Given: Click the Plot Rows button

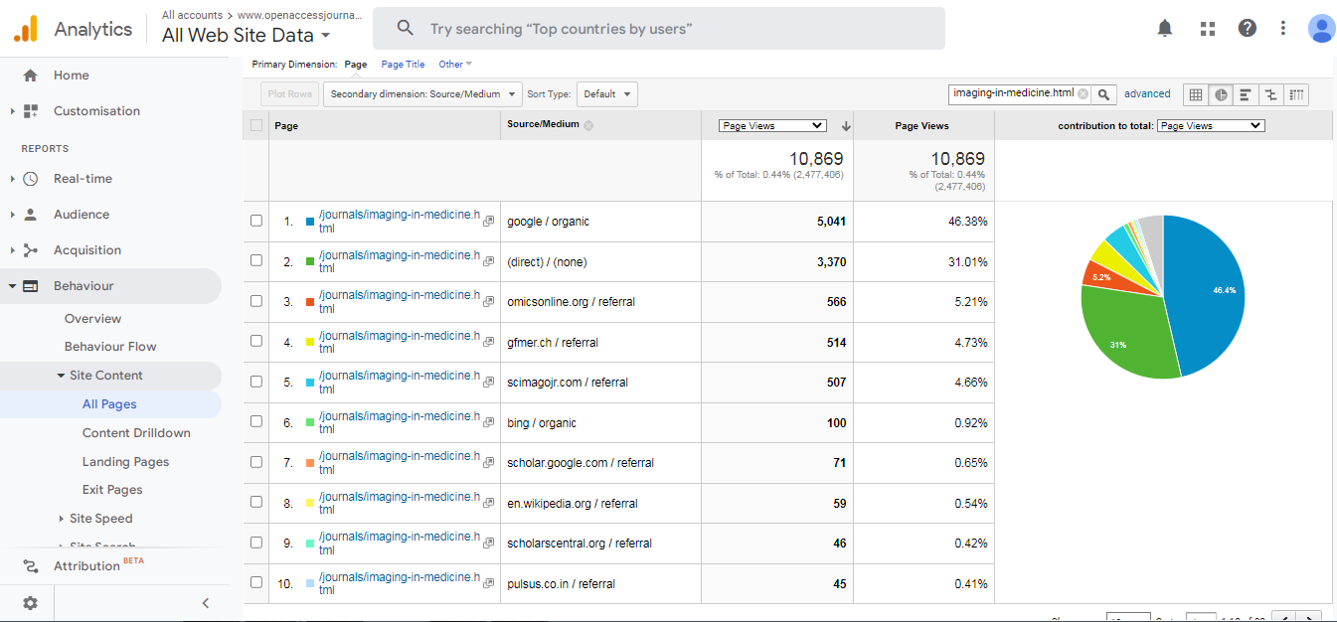Looking at the screenshot, I should point(290,94).
